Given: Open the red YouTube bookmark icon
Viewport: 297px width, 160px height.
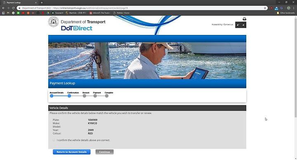Looking at the screenshot, I should pos(23,13).
